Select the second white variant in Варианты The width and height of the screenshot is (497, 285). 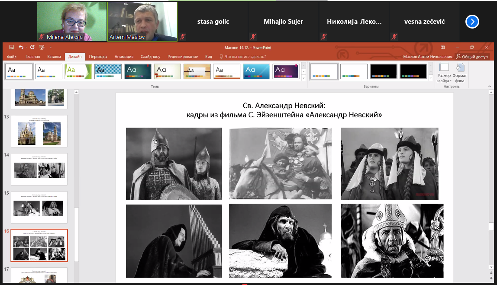tap(354, 71)
